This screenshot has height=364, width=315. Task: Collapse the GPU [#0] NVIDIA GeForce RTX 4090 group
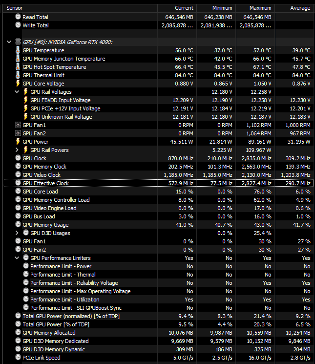point(9,42)
